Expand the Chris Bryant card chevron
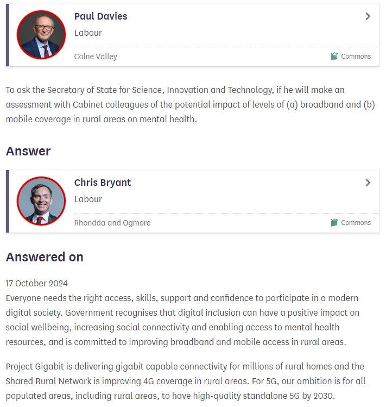Viewport: 386px width, 407px height. [368, 183]
